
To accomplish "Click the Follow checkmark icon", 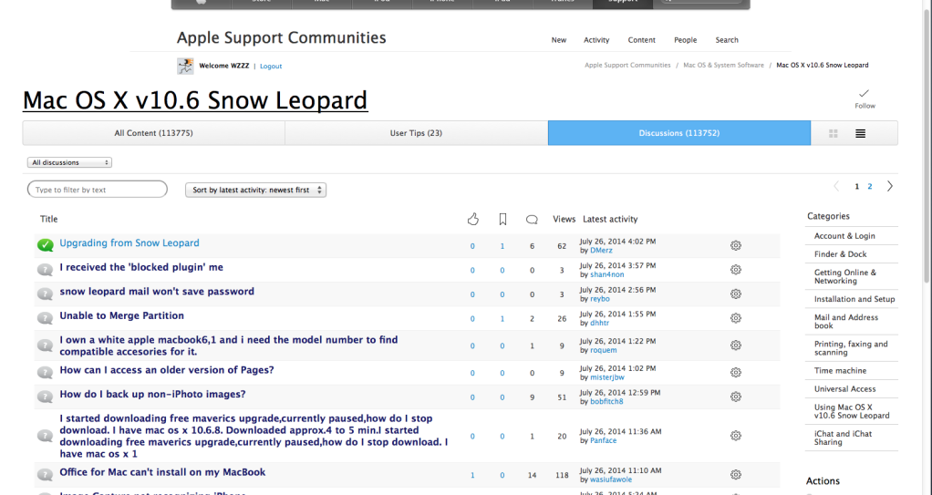I will point(865,93).
